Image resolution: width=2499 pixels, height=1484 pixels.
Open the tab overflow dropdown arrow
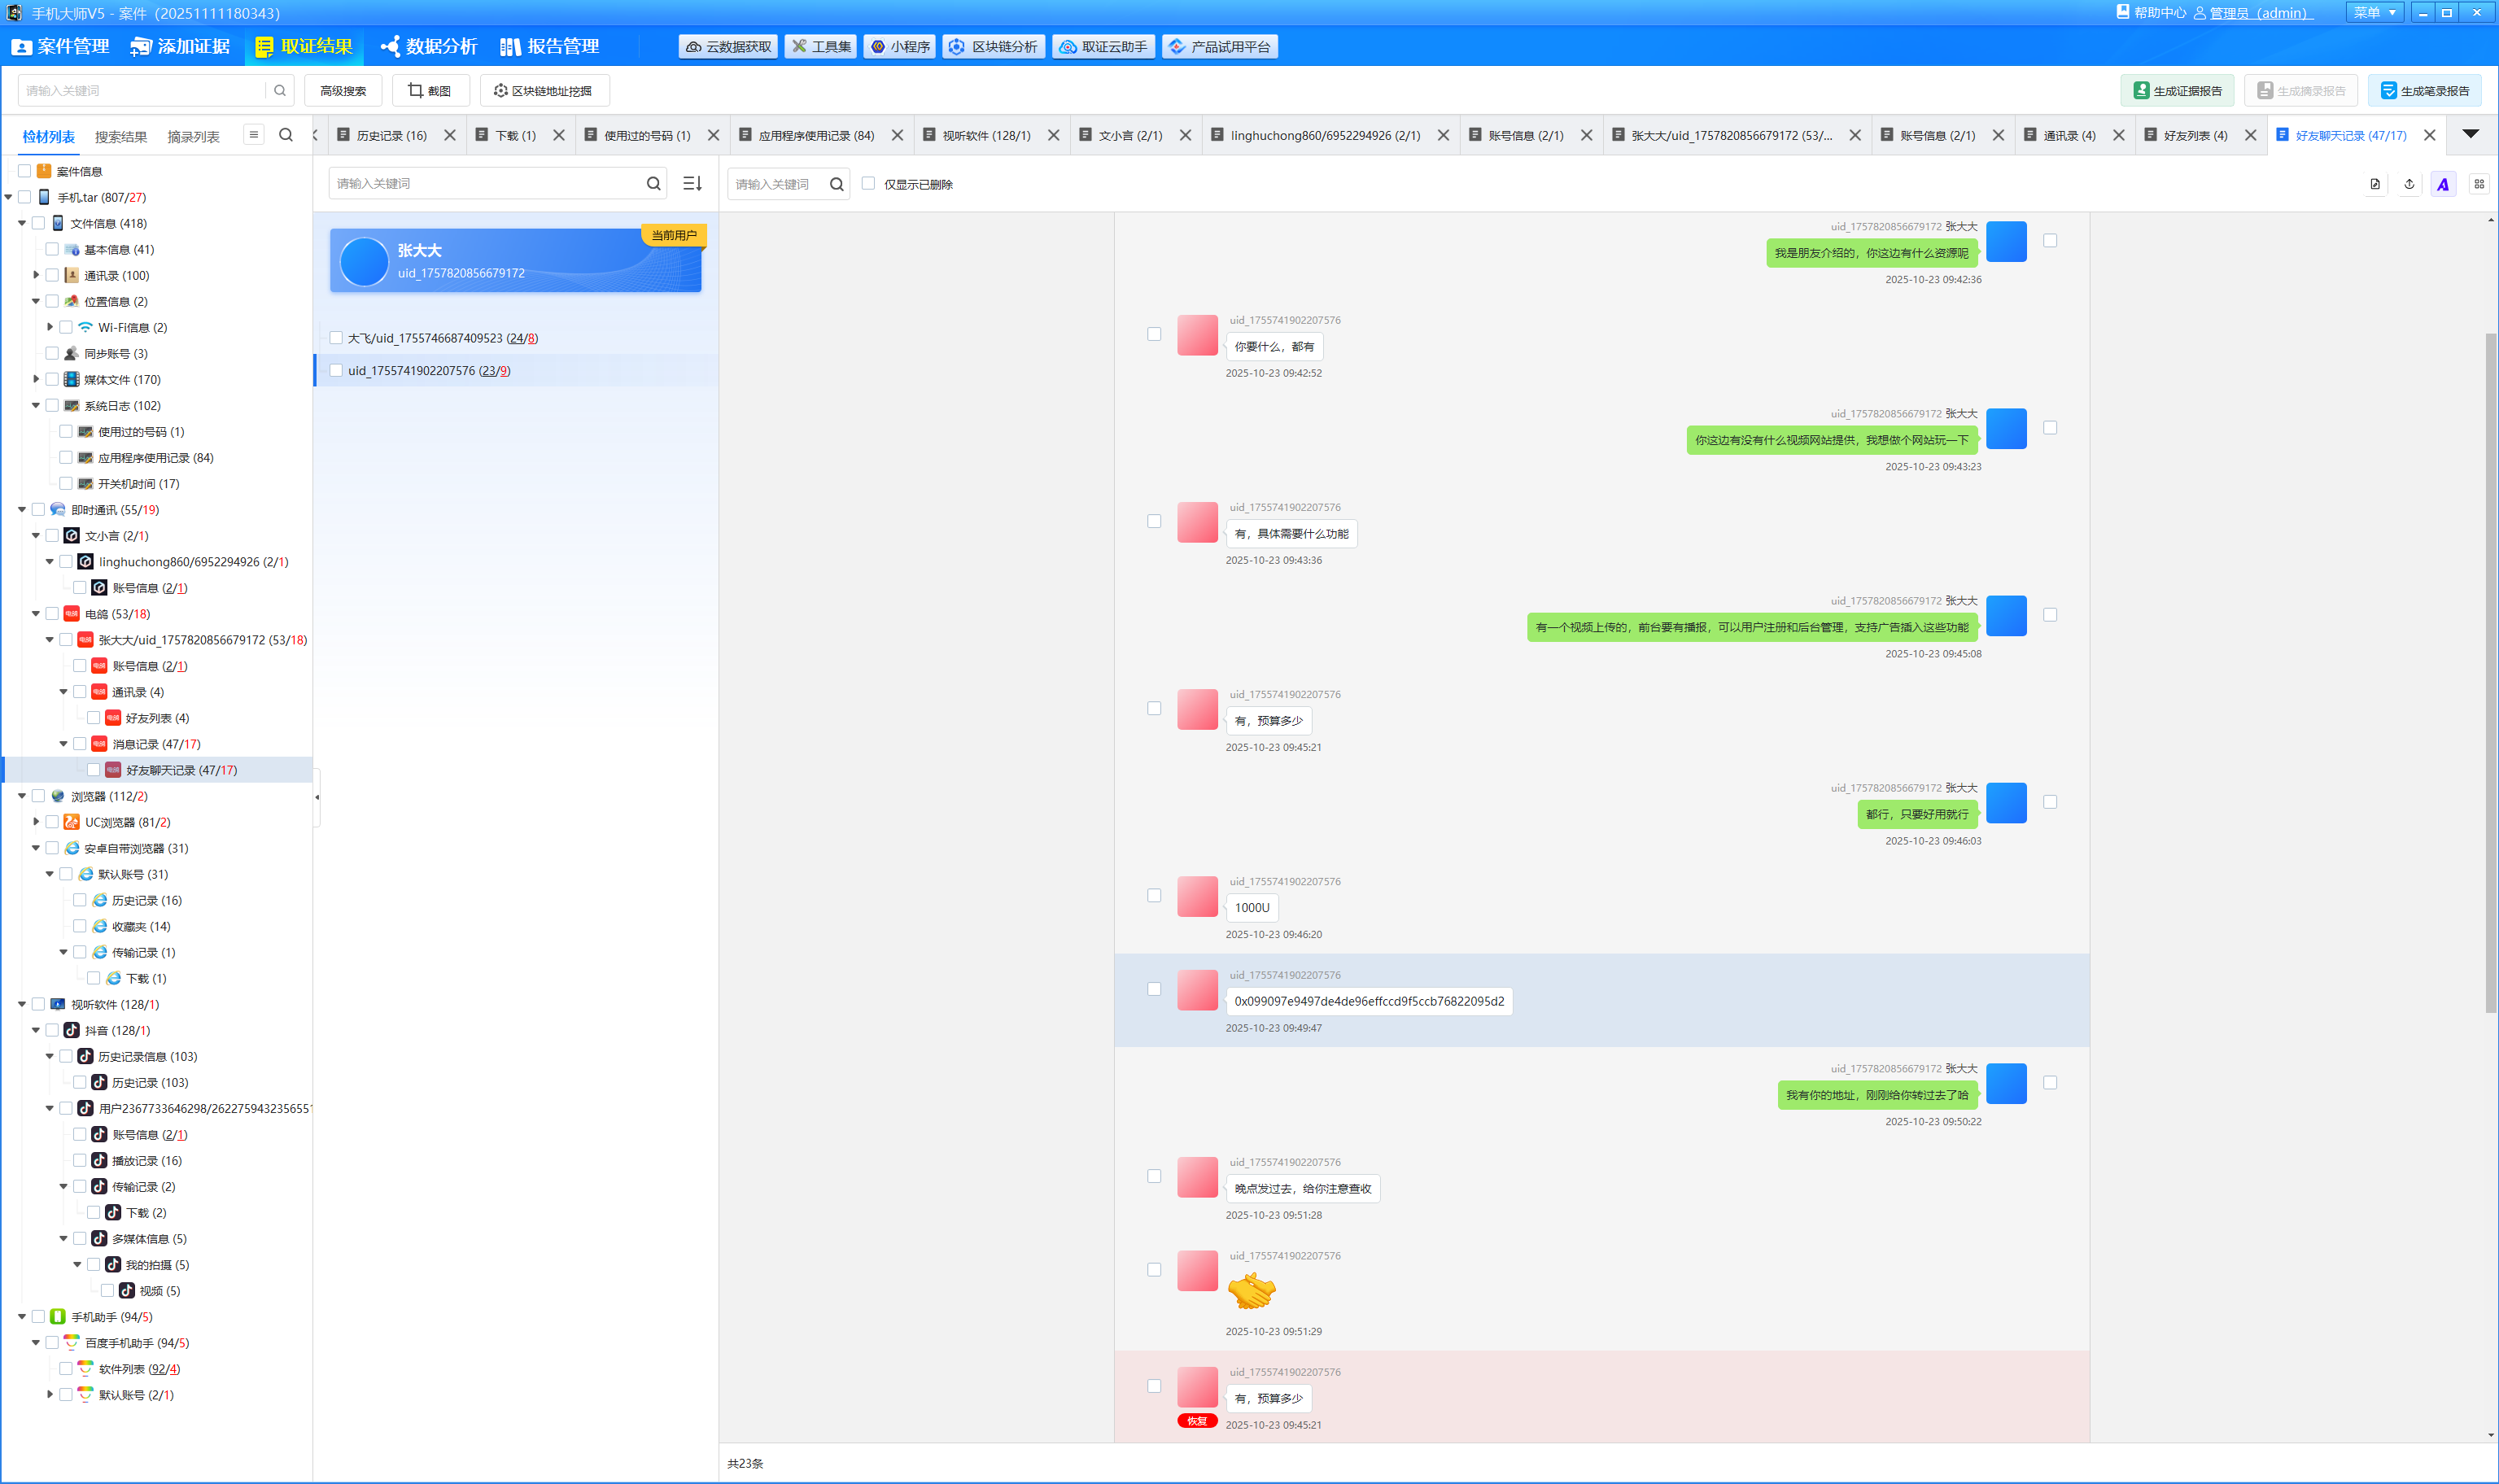[x=2470, y=134]
